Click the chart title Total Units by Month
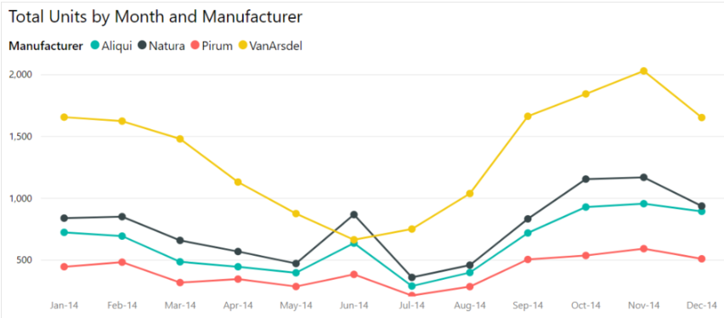Image resolution: width=724 pixels, height=318 pixels. (x=156, y=17)
